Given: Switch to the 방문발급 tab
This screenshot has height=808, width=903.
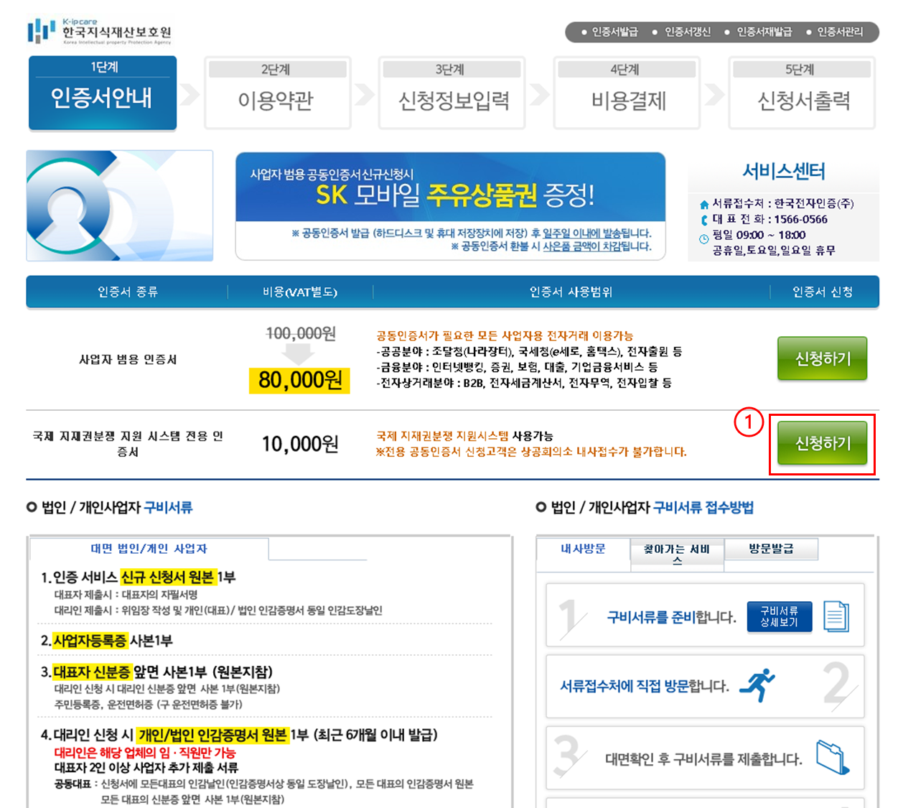Looking at the screenshot, I should coord(771,549).
